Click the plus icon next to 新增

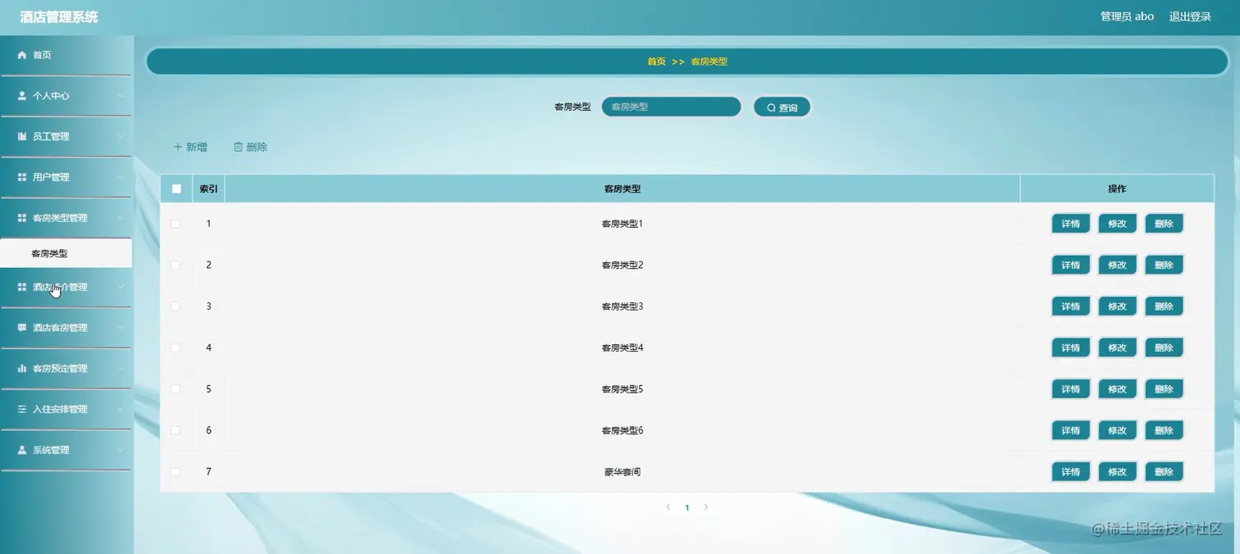(177, 147)
